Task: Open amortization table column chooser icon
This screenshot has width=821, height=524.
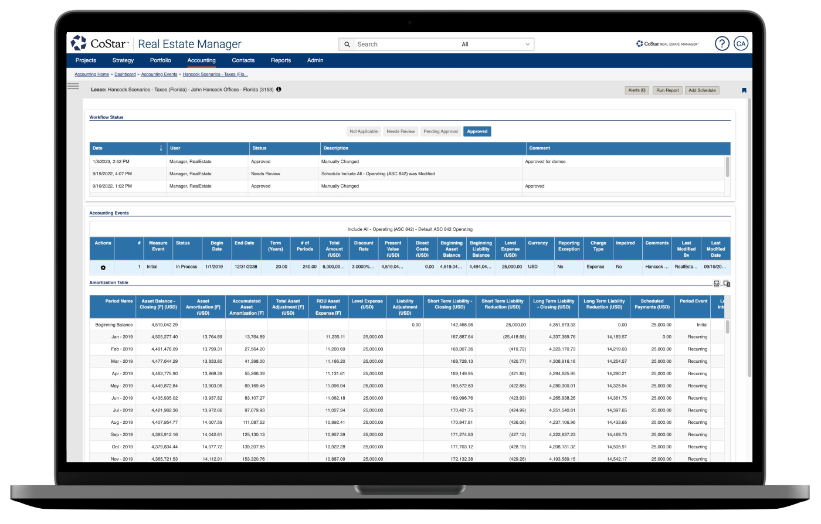Action: click(727, 284)
